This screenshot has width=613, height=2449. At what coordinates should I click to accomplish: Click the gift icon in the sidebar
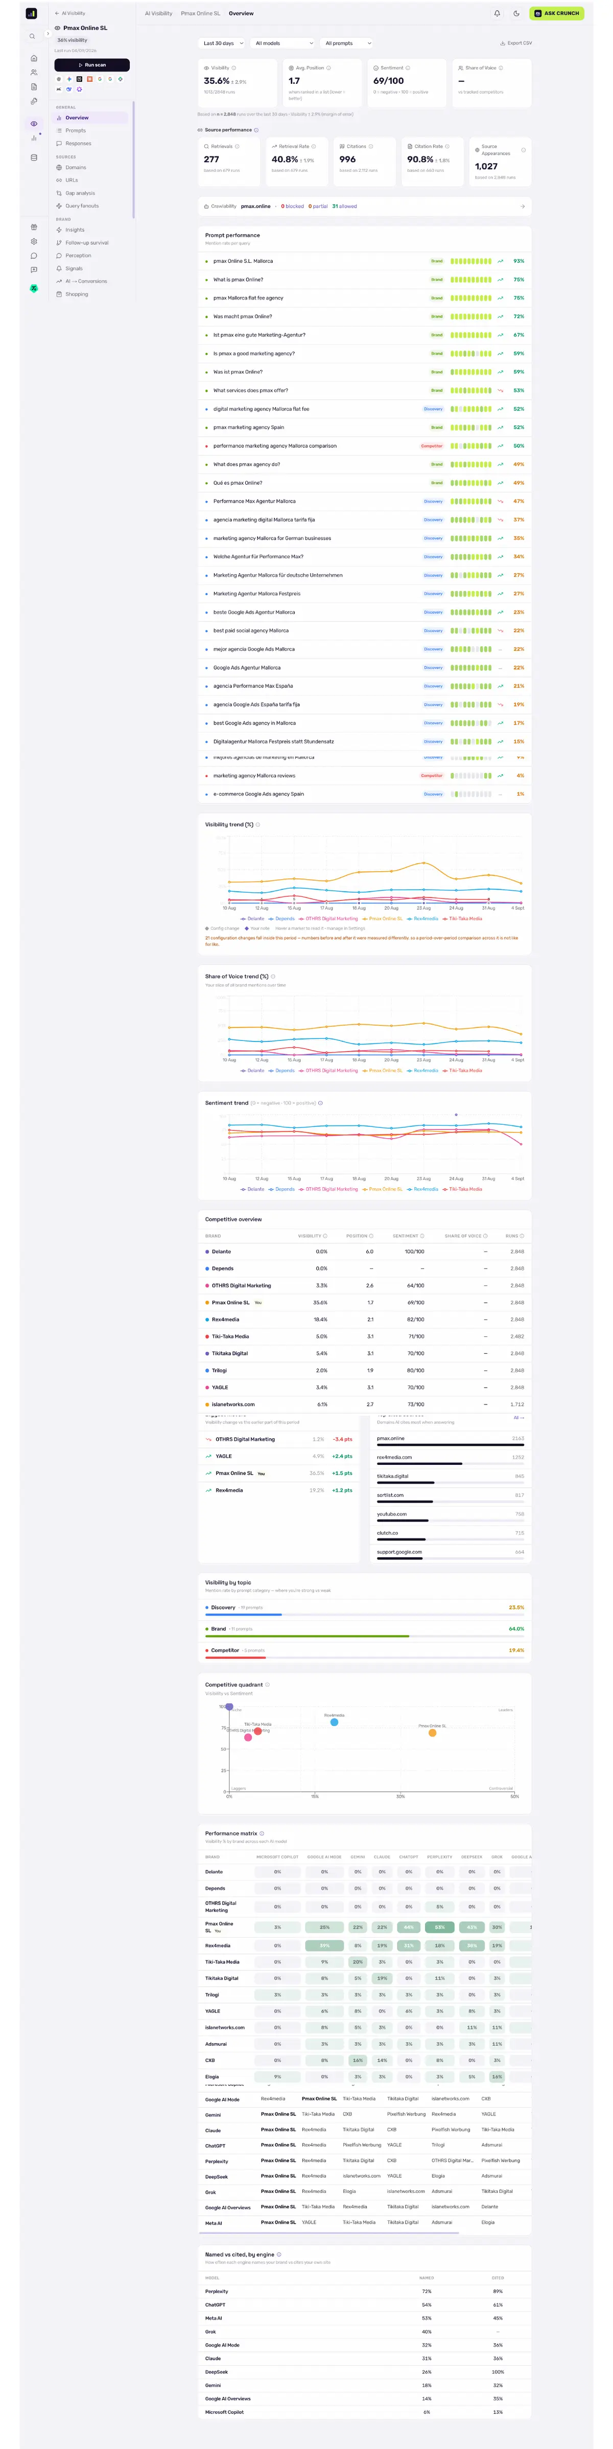(x=33, y=227)
